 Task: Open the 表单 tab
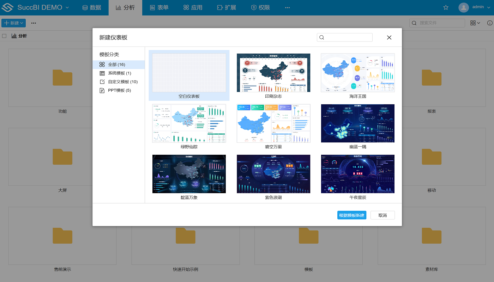pyautogui.click(x=159, y=7)
